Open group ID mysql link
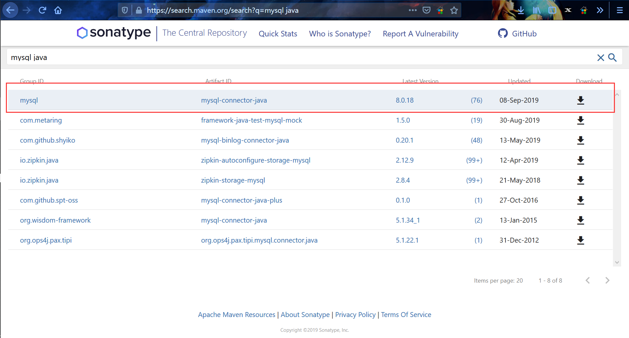 (x=29, y=100)
